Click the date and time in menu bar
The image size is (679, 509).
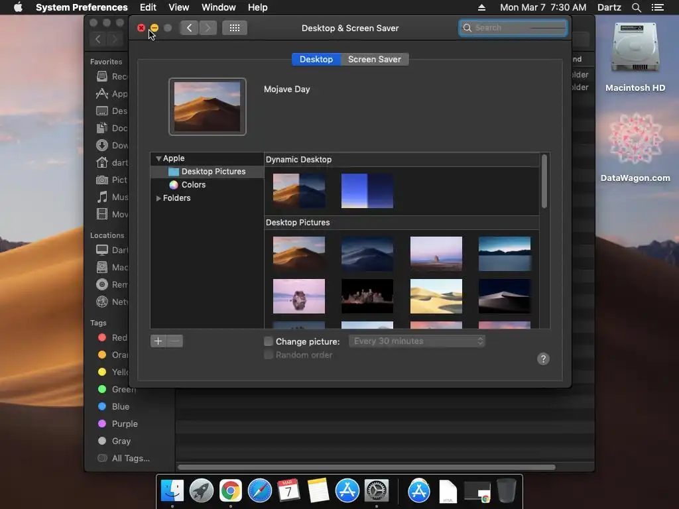tap(543, 7)
